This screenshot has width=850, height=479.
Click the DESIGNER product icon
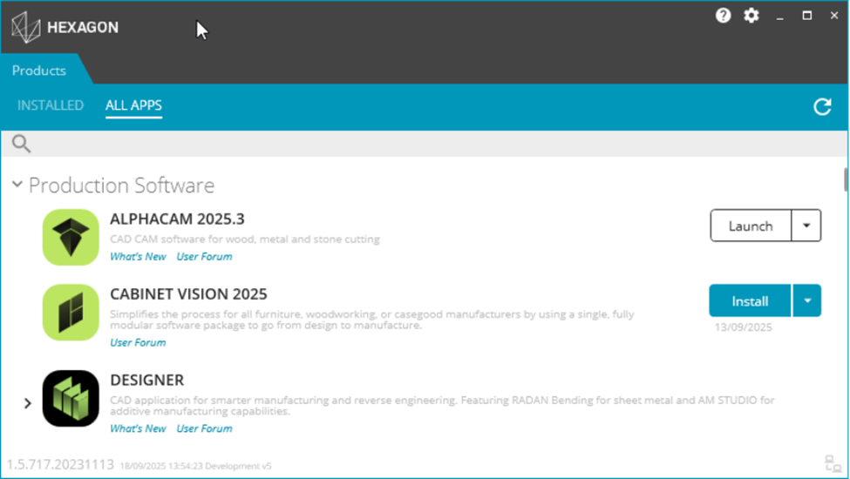click(71, 398)
